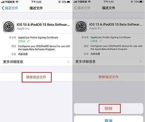Tap left screen battery indicator icon
The width and height of the screenshot is (145, 122).
(69, 2)
